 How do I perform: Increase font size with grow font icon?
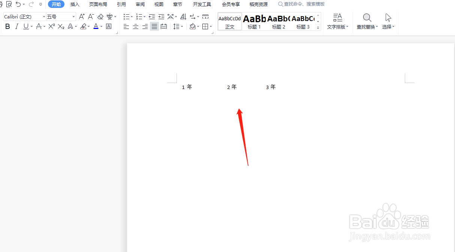82,17
